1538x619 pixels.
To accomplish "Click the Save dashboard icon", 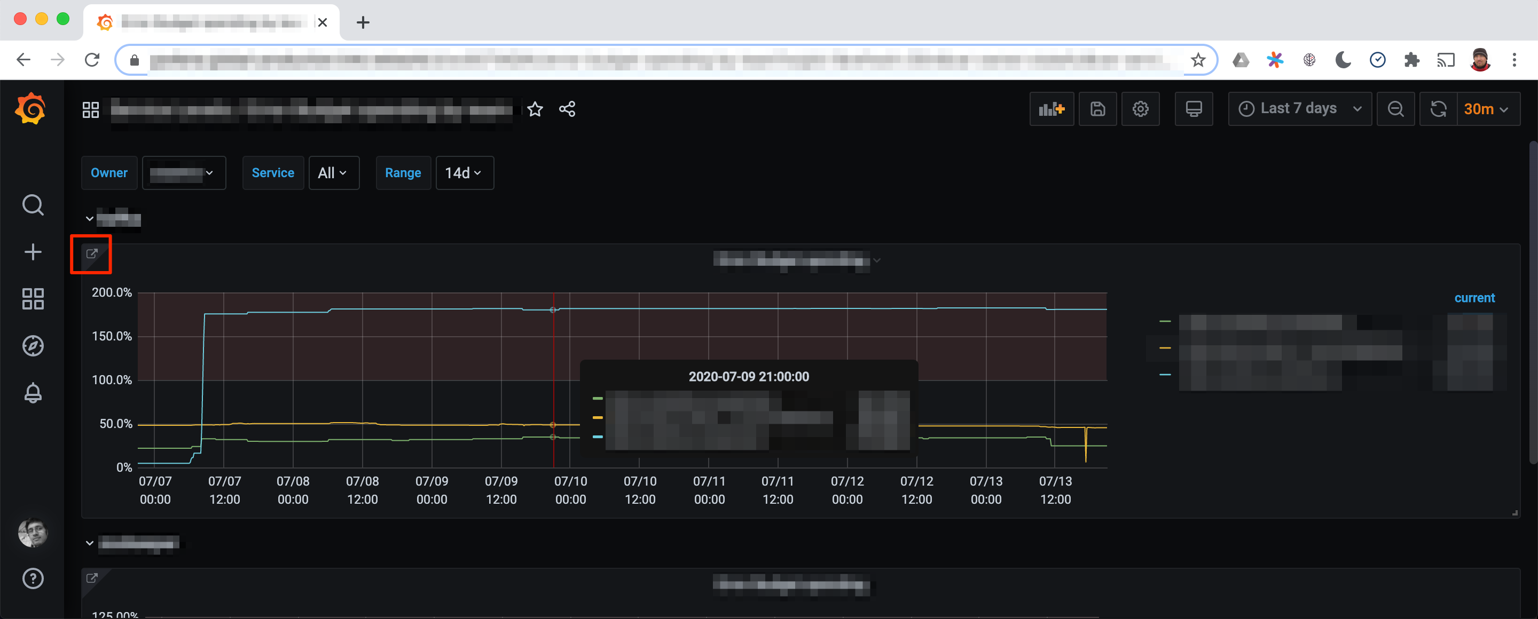I will 1097,109.
